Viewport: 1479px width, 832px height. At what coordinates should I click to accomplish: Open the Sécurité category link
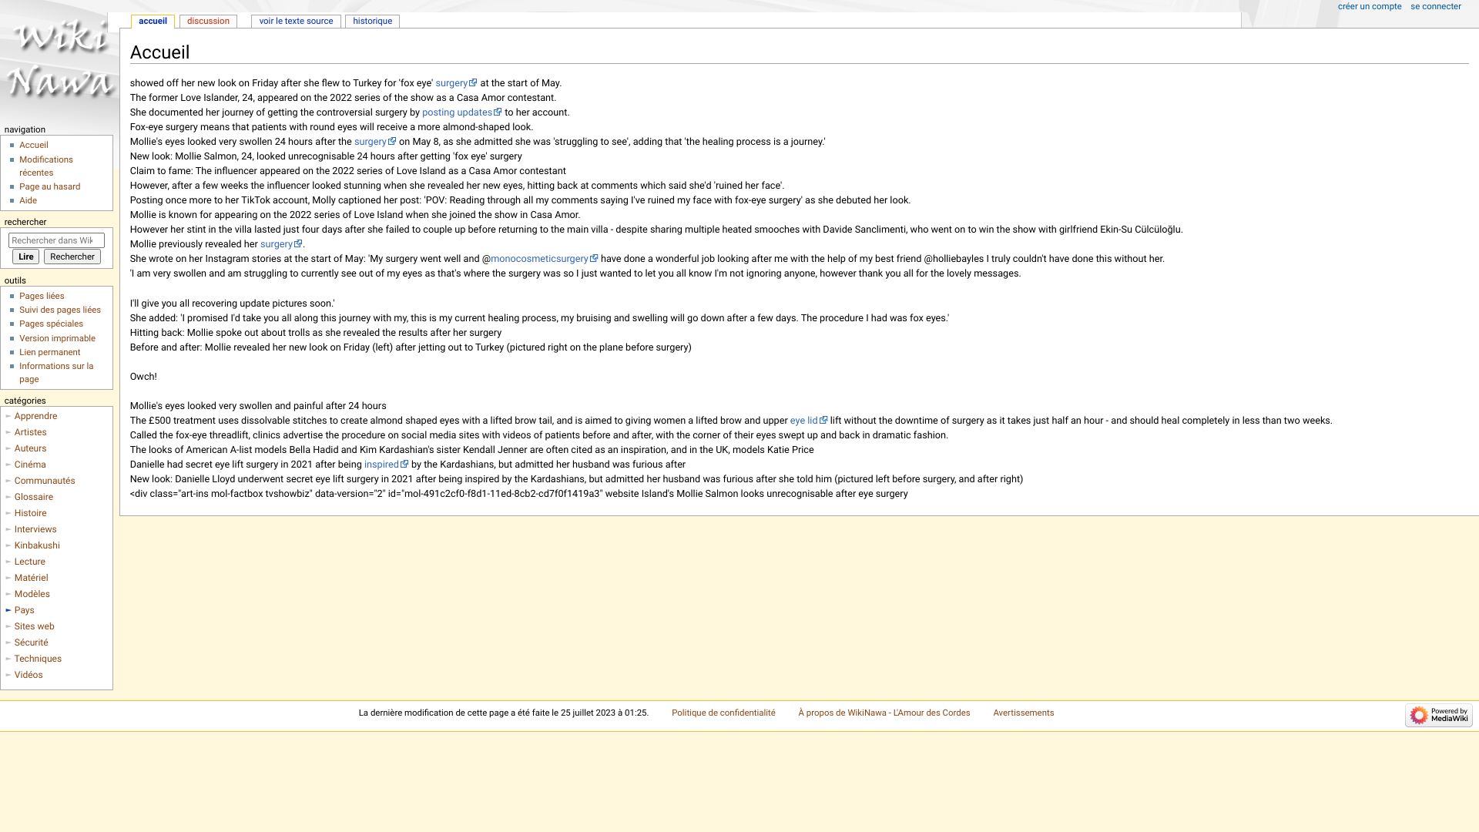point(31,642)
